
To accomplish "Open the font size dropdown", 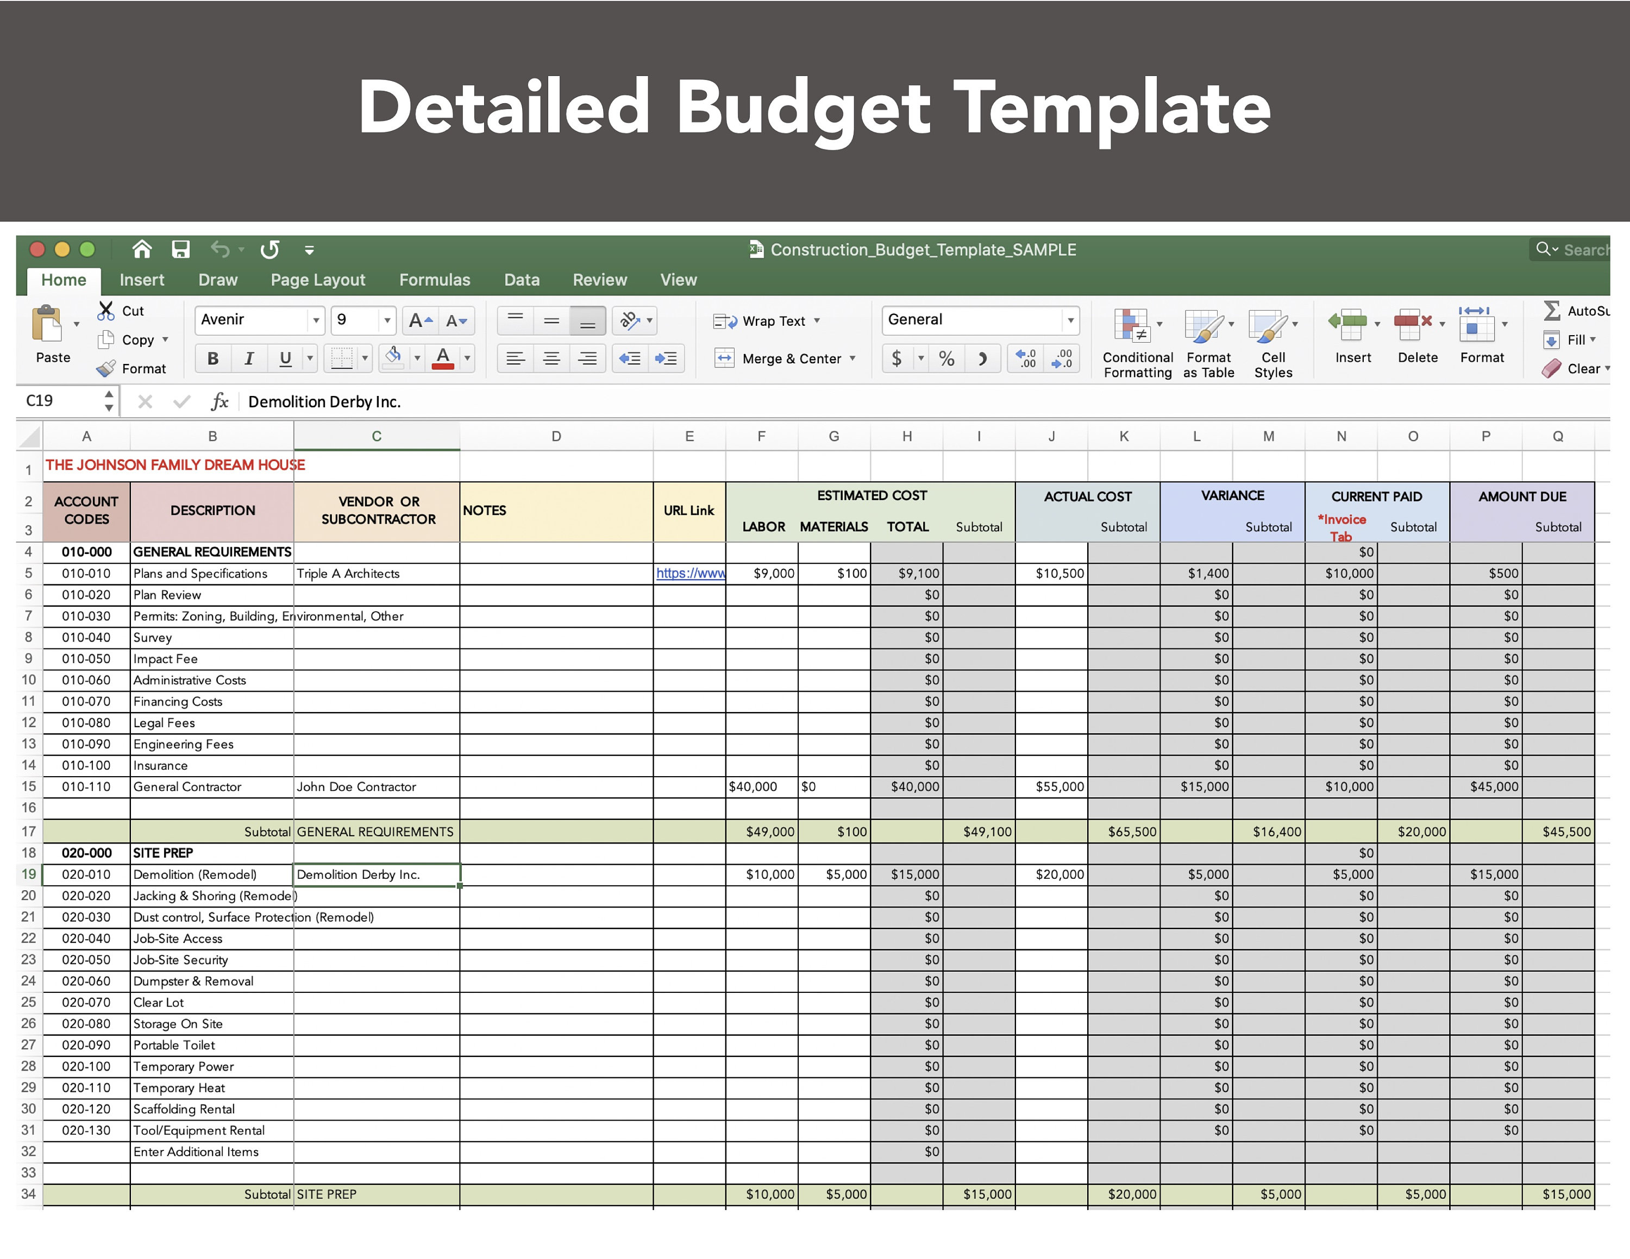I will [387, 320].
